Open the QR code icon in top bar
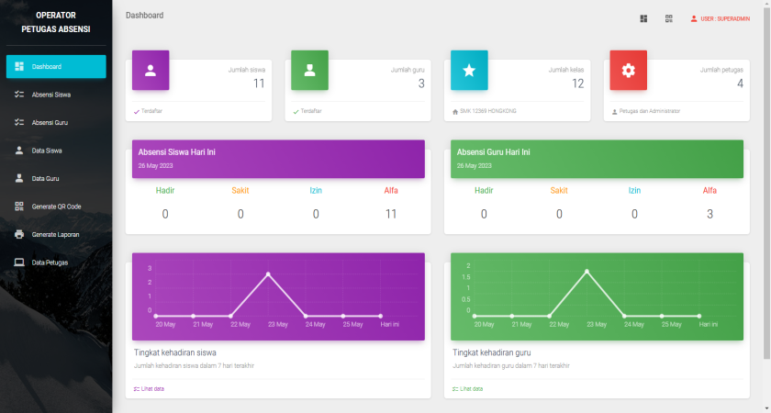The image size is (771, 413). [669, 18]
